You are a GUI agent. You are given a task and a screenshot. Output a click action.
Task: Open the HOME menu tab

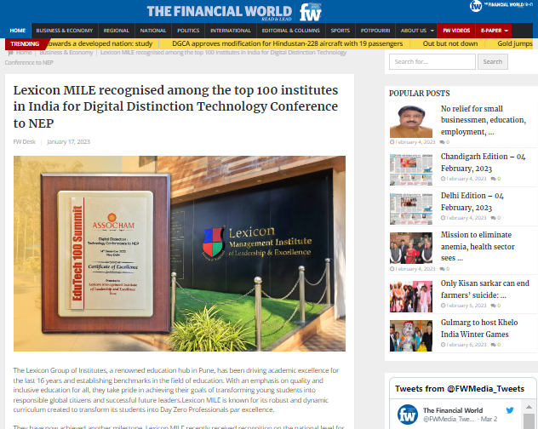pyautogui.click(x=18, y=31)
